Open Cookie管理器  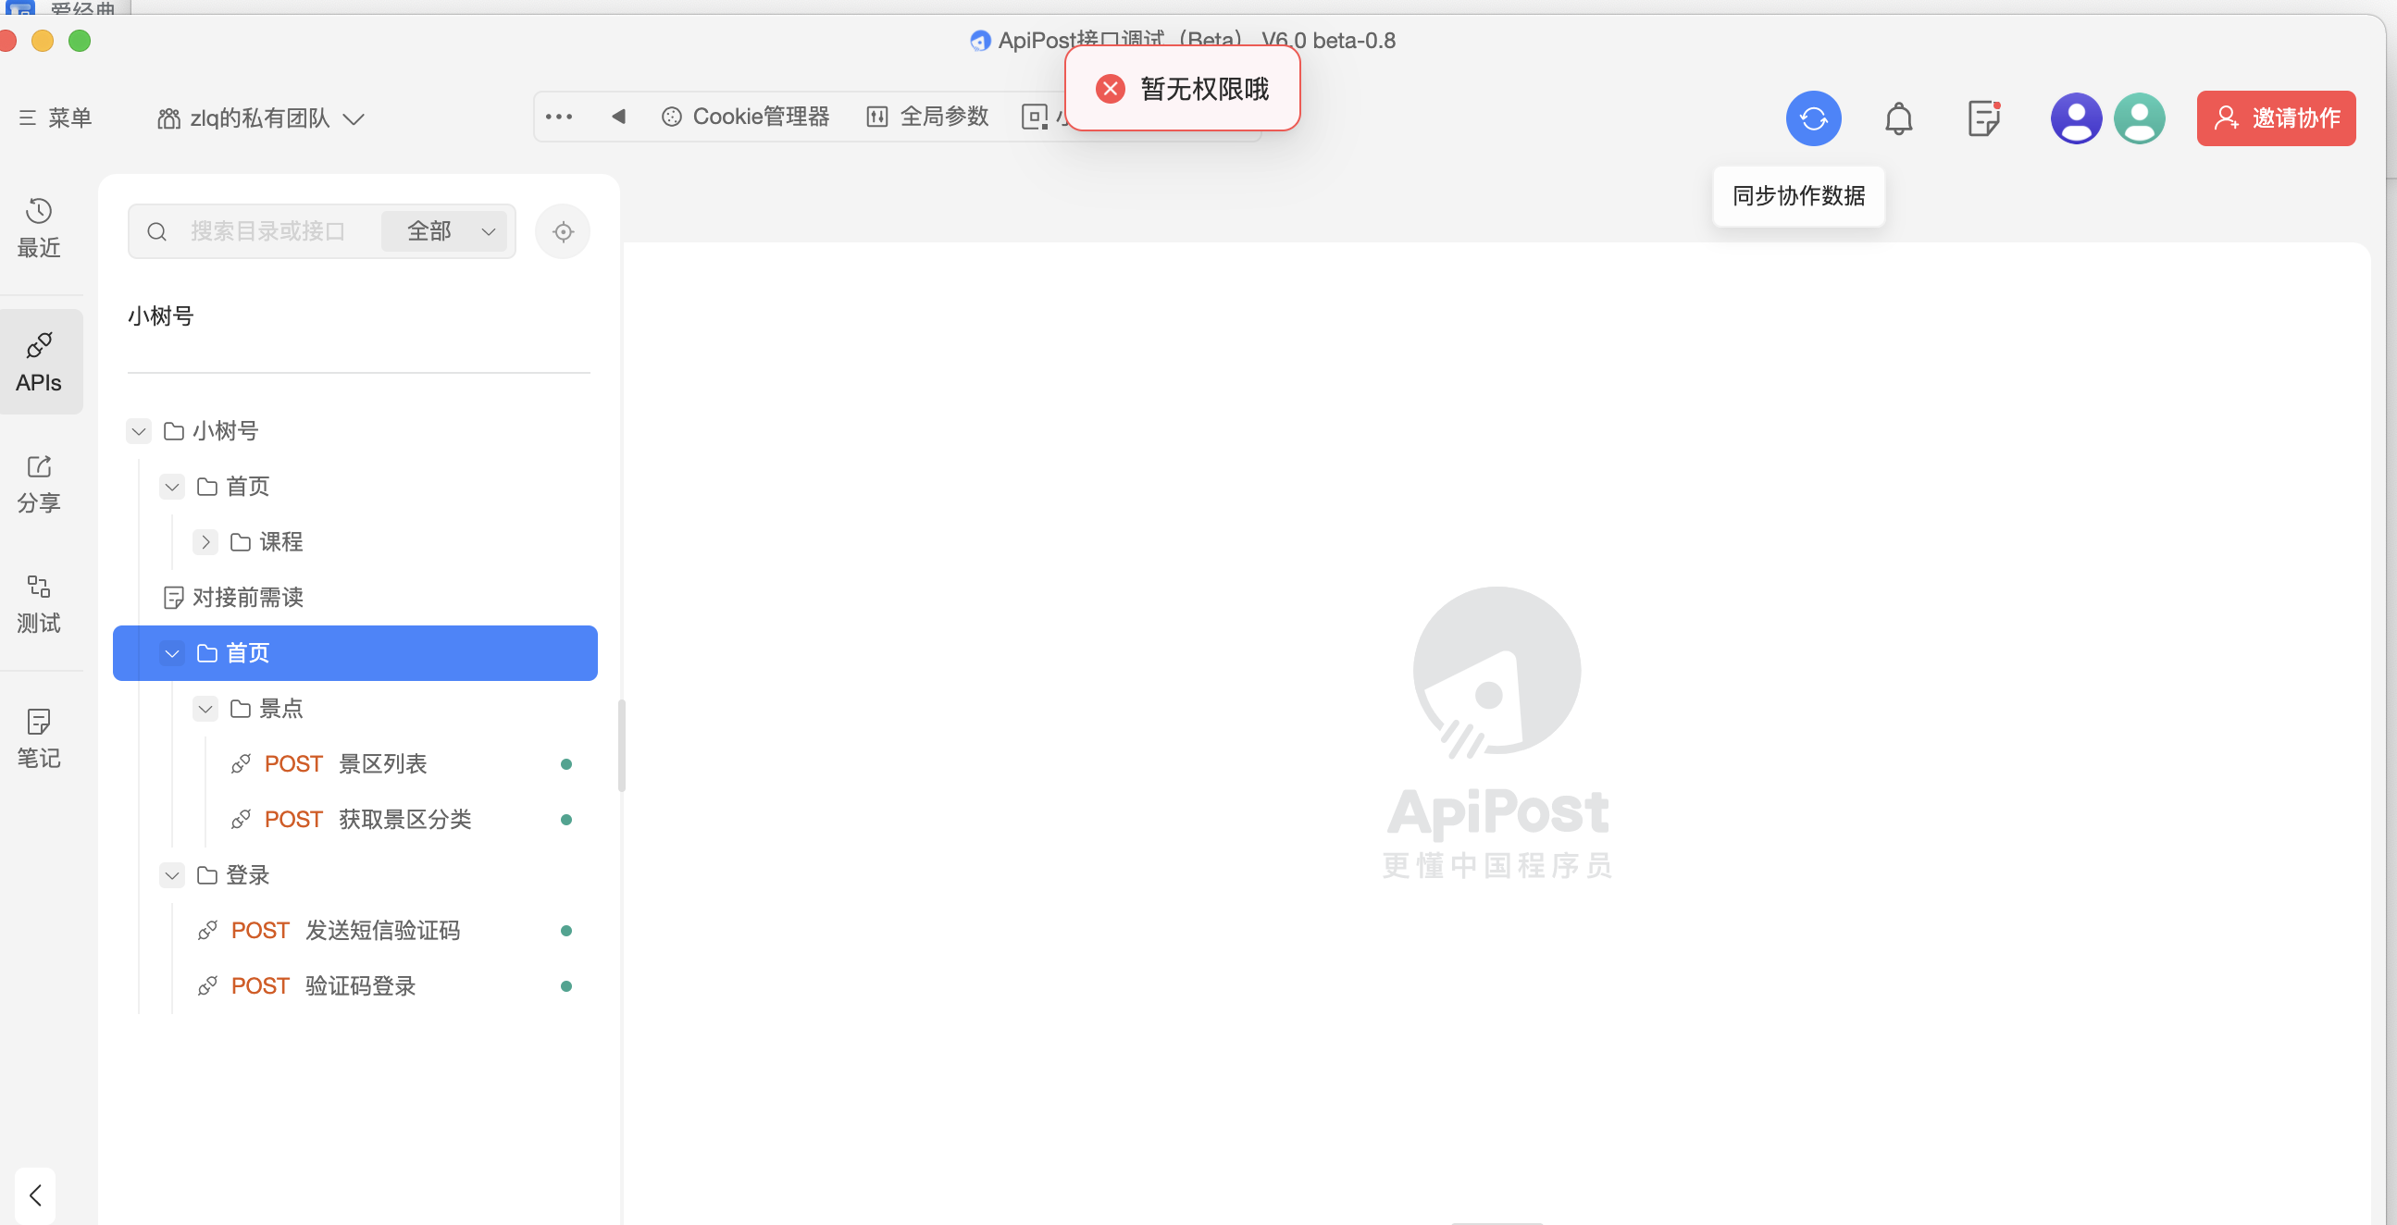click(x=745, y=117)
